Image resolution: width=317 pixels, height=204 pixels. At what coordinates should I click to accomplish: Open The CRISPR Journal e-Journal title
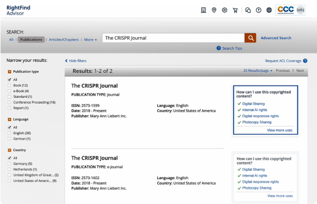coord(95,158)
